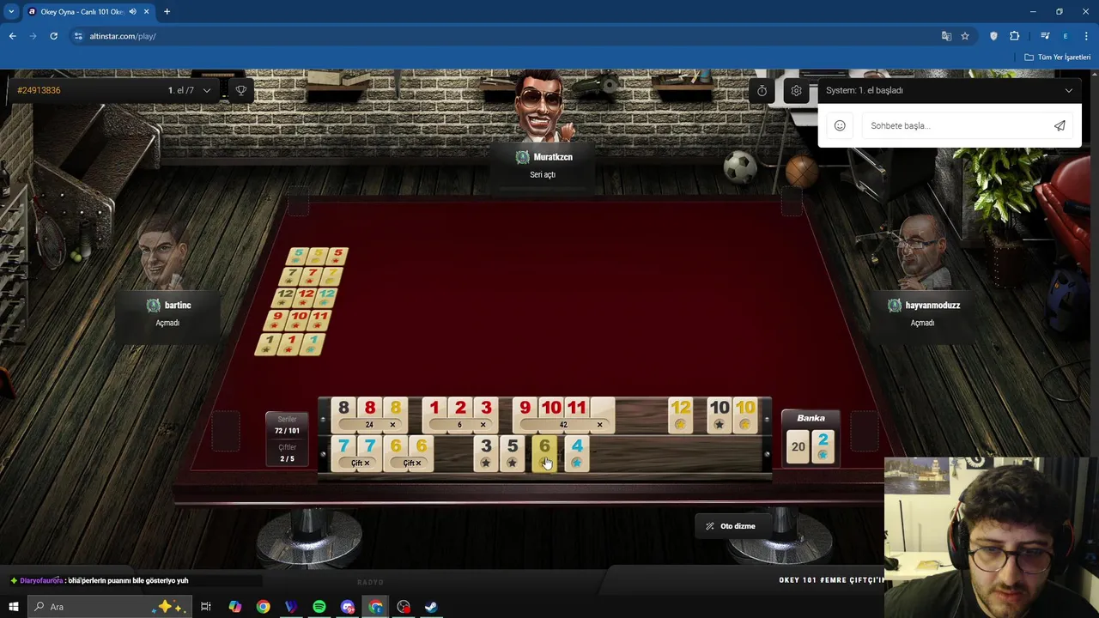Open Task View on taskbar
The width and height of the screenshot is (1099, 618).
click(x=206, y=607)
